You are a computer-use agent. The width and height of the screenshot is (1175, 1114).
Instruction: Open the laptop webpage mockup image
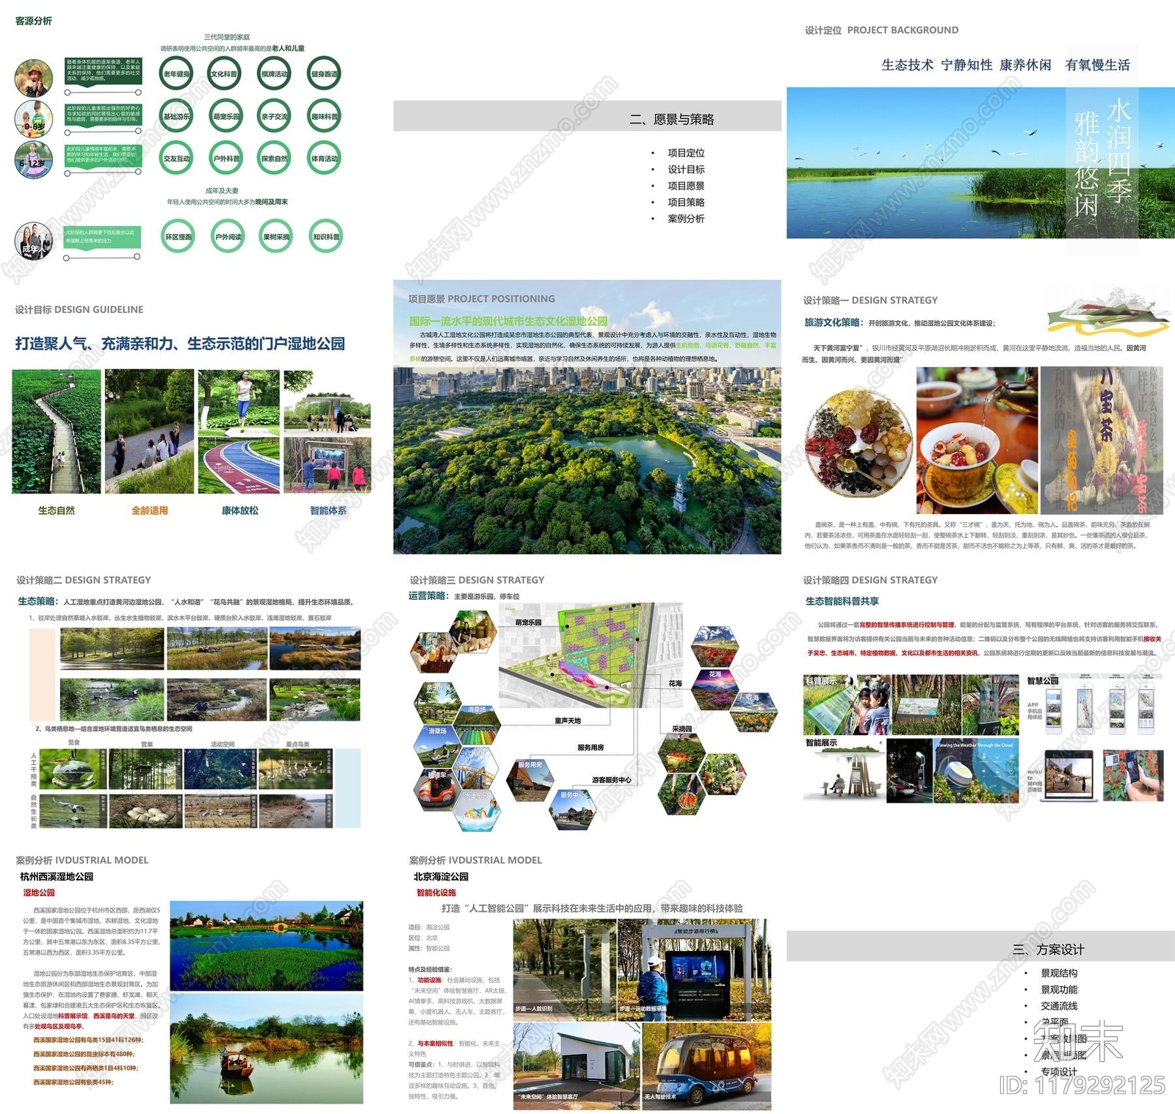[x=1070, y=776]
